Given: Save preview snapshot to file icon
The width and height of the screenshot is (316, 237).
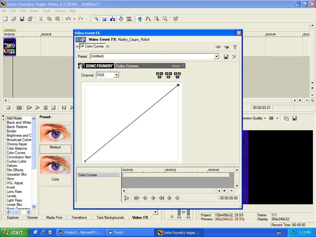Looking at the screenshot, I should click(294, 118).
